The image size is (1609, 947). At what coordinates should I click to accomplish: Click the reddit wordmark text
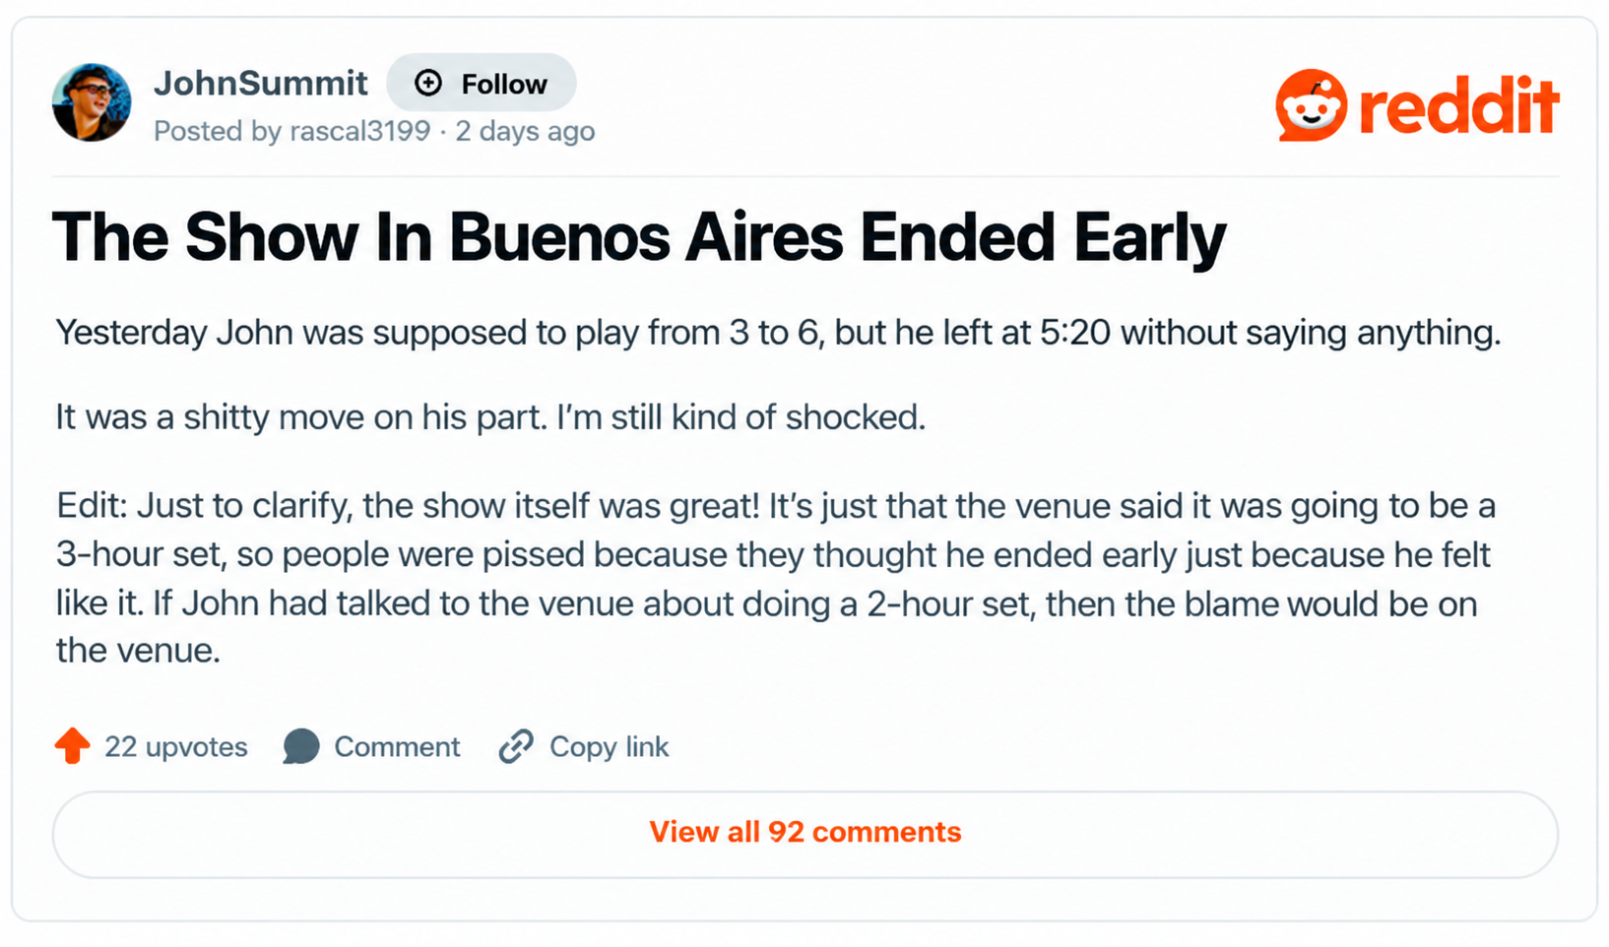[1458, 105]
